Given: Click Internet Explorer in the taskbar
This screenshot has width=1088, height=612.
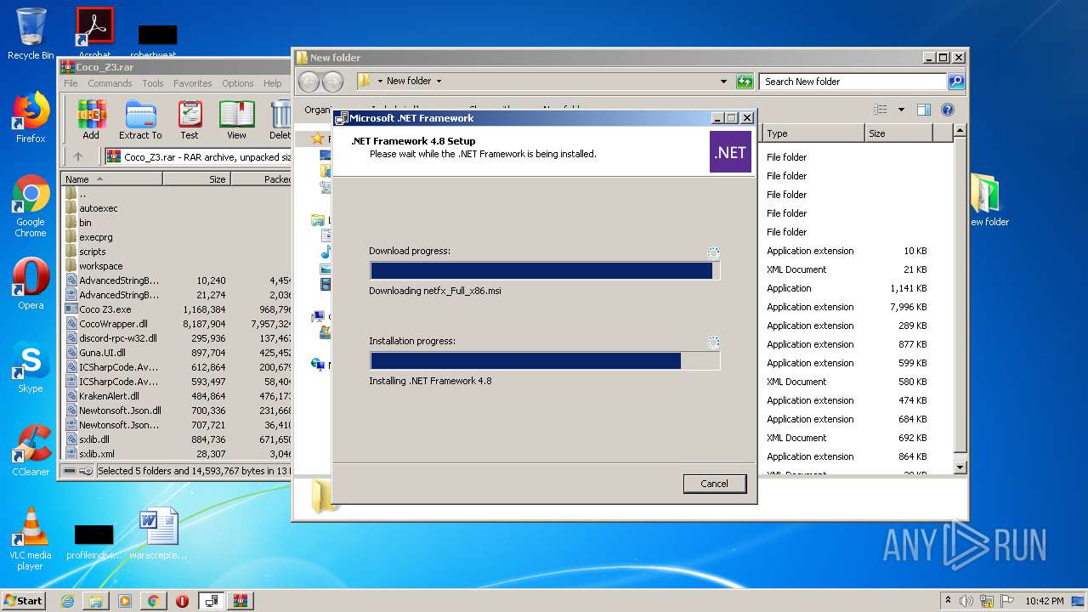Looking at the screenshot, I should pos(67,601).
